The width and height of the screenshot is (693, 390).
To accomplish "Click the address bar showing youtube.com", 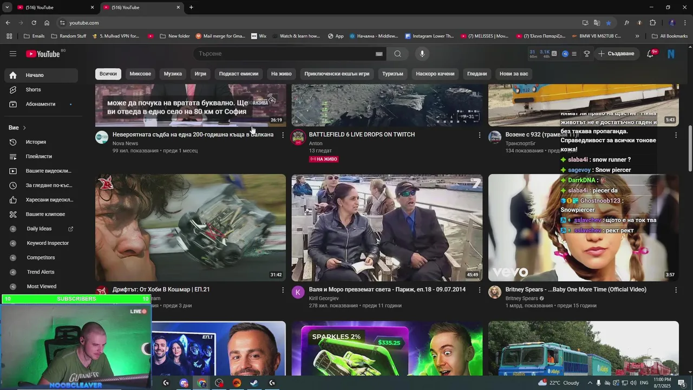I will 319,23.
